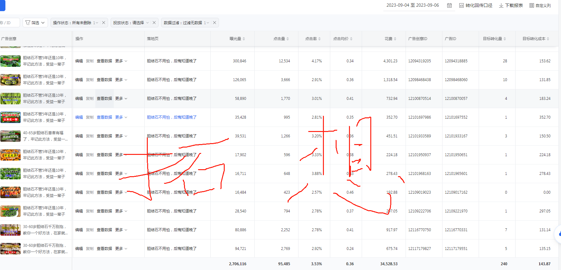
Task: Sort by 点击率 column sort icon
Action: pyautogui.click(x=319, y=39)
